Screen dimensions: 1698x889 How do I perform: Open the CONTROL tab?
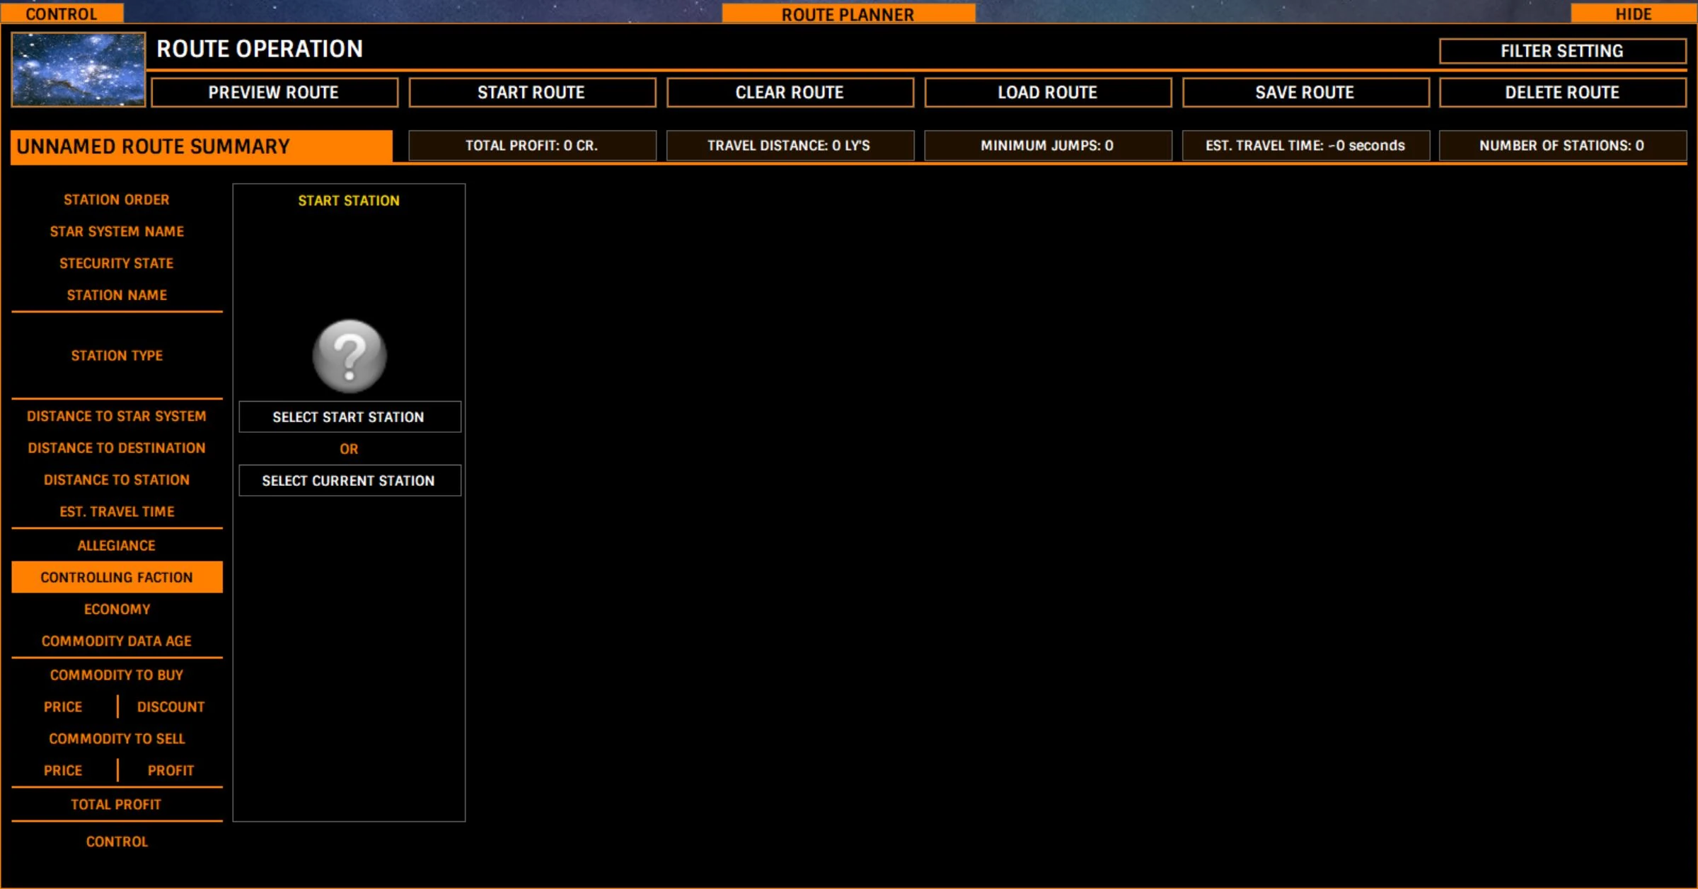(62, 13)
